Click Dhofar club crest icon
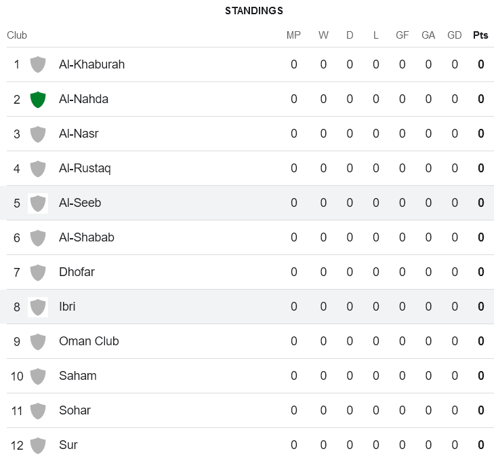Viewport: 494px width, 466px height. tap(38, 272)
